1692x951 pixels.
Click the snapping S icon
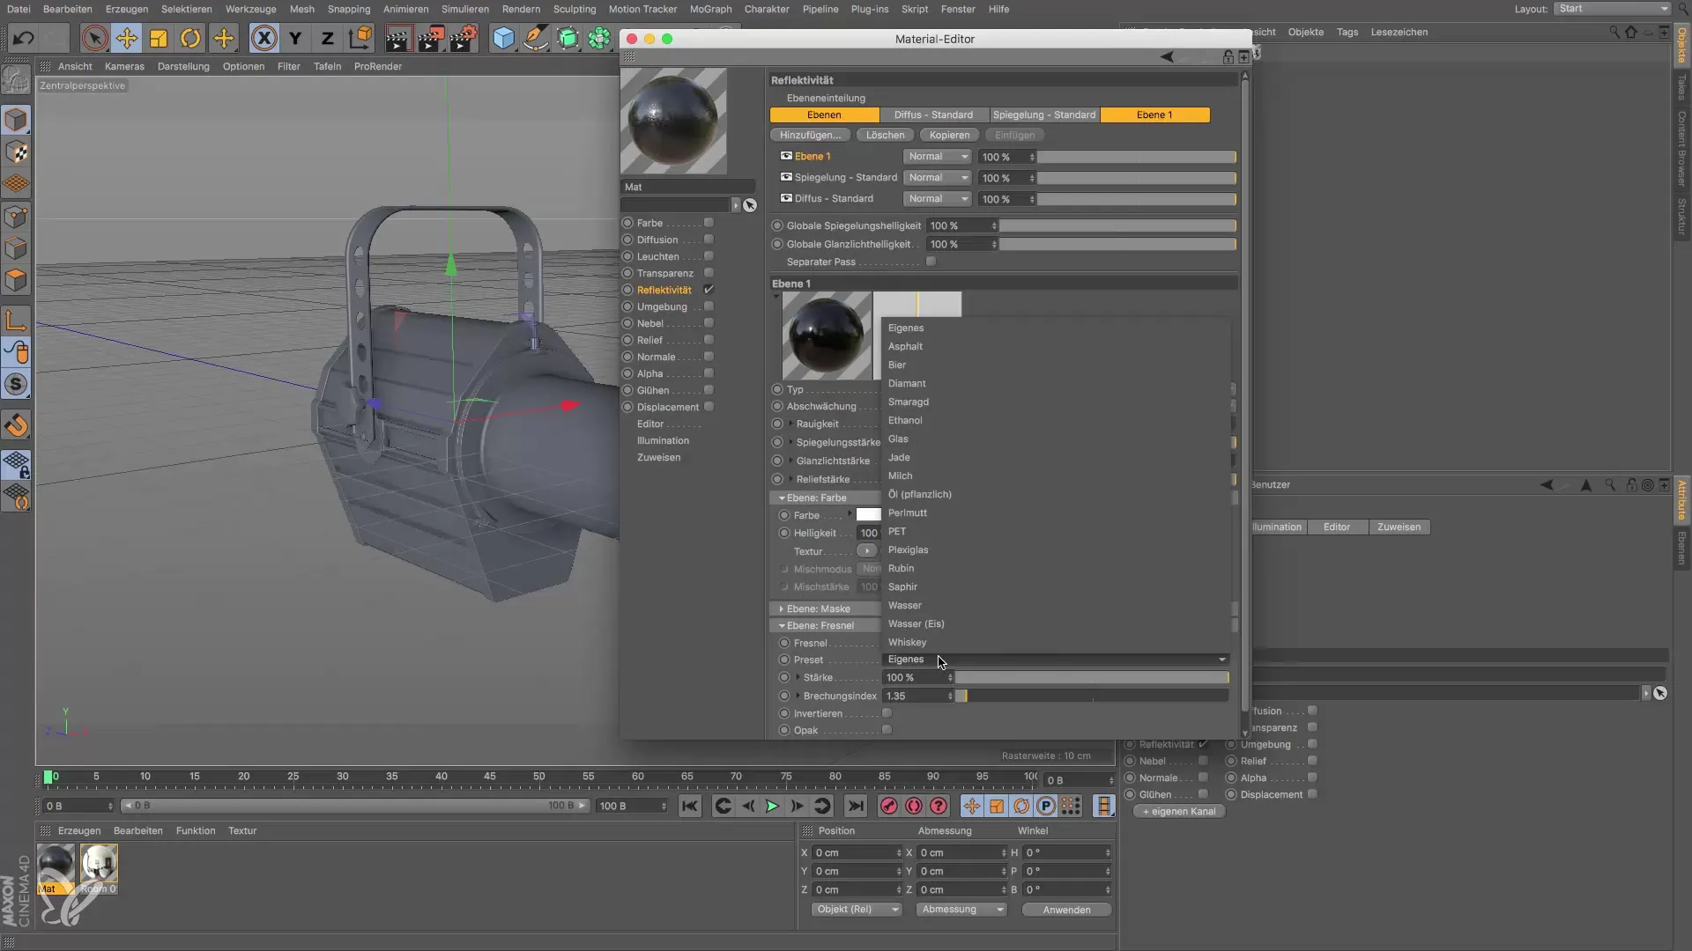(16, 385)
